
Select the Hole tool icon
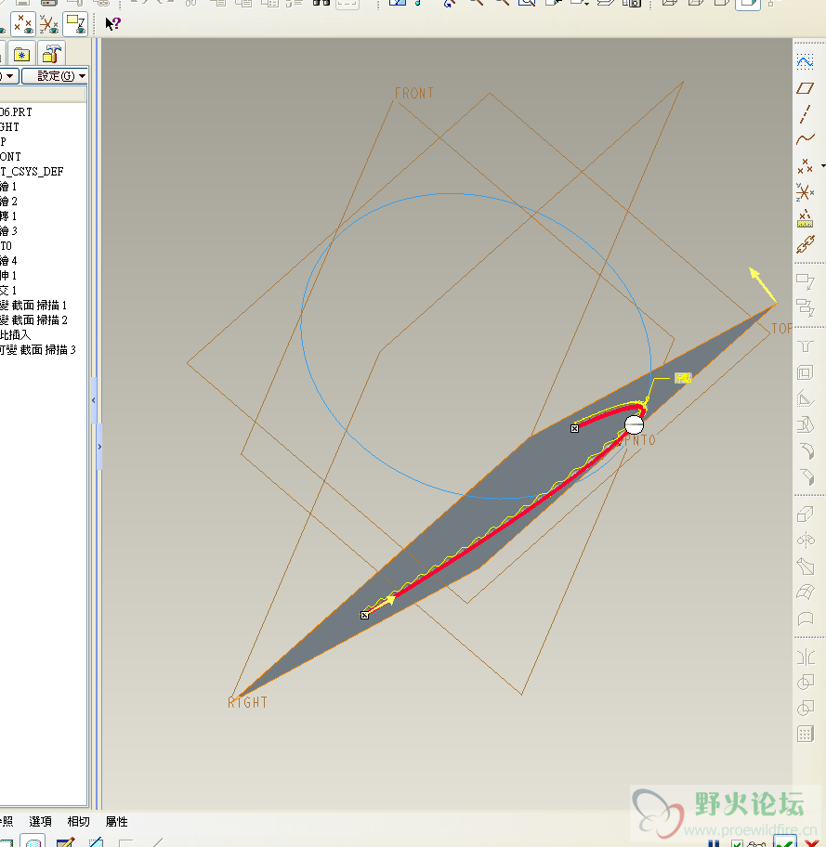click(x=805, y=346)
